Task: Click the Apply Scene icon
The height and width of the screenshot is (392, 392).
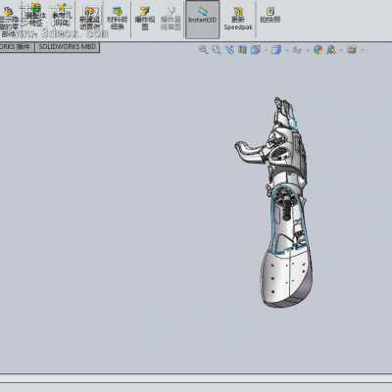Action: pos(331,50)
